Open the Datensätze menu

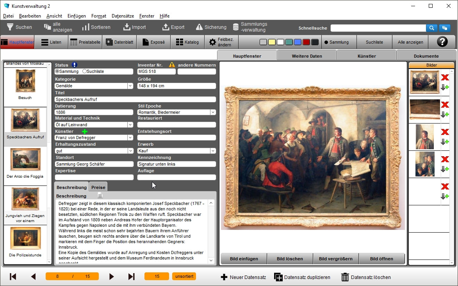(123, 16)
